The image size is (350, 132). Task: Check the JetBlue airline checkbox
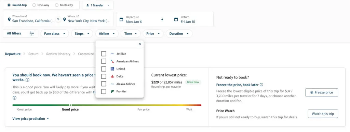104,54
